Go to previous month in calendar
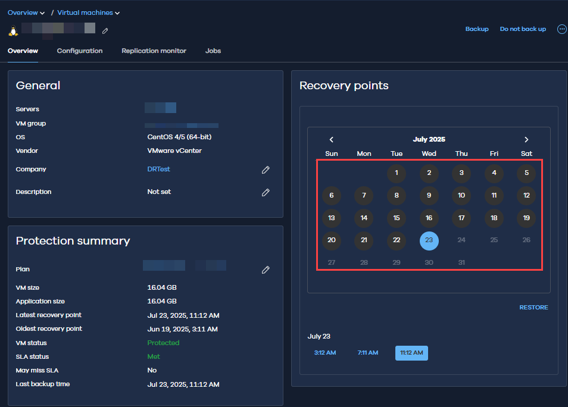Image resolution: width=568 pixels, height=407 pixels. (x=331, y=139)
